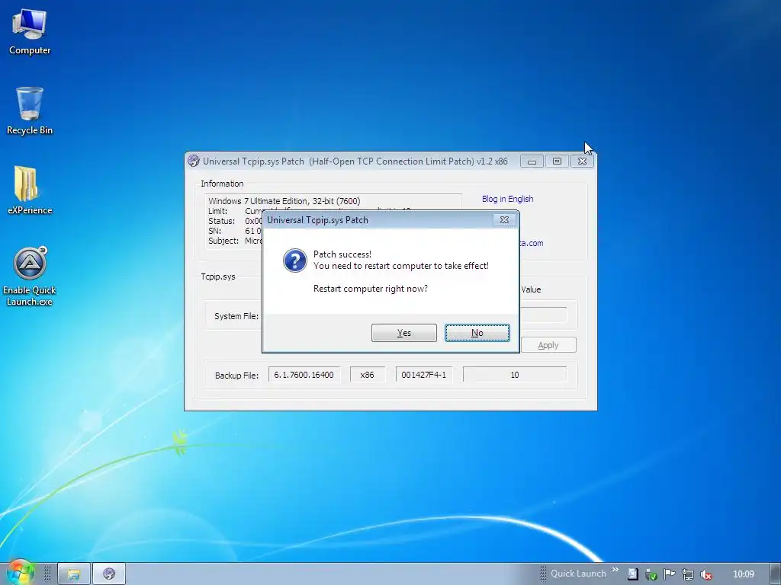The height and width of the screenshot is (585, 781).
Task: Open the Blog in English link
Action: [x=507, y=199]
